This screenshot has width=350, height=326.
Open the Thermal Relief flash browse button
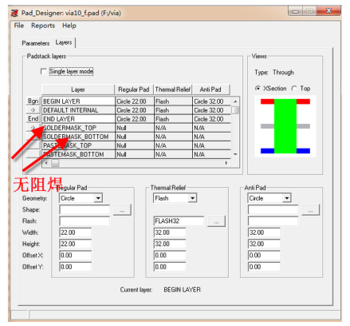point(216,221)
